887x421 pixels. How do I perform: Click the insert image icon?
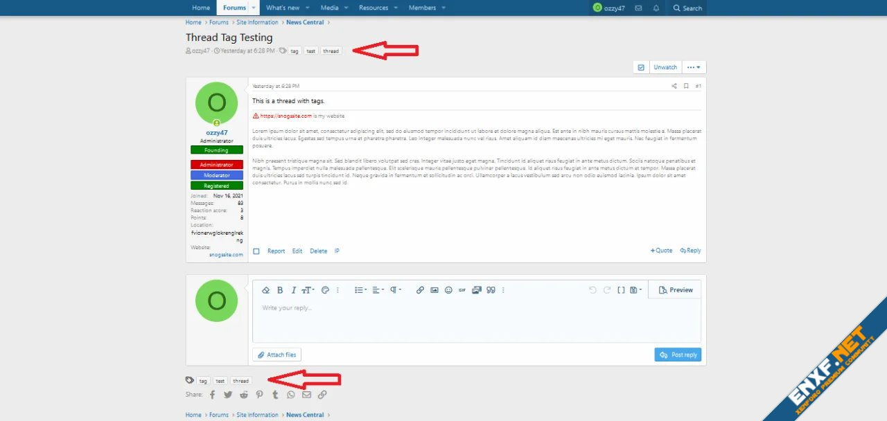[x=434, y=290]
